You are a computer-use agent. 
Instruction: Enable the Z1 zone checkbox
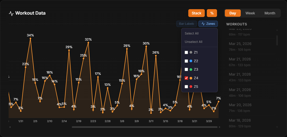pyautogui.click(x=186, y=52)
